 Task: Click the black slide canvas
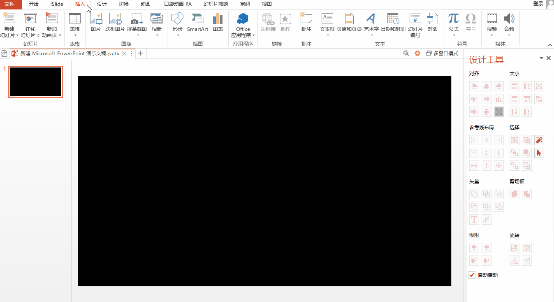264,181
